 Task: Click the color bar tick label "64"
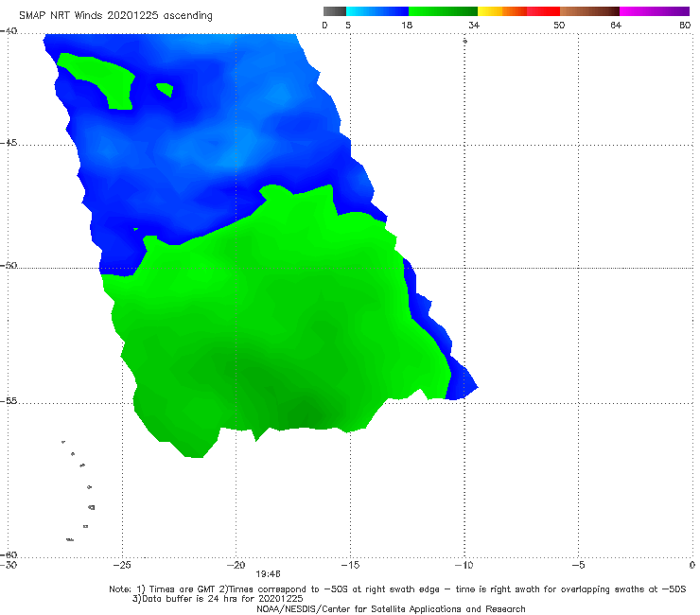coord(616,25)
